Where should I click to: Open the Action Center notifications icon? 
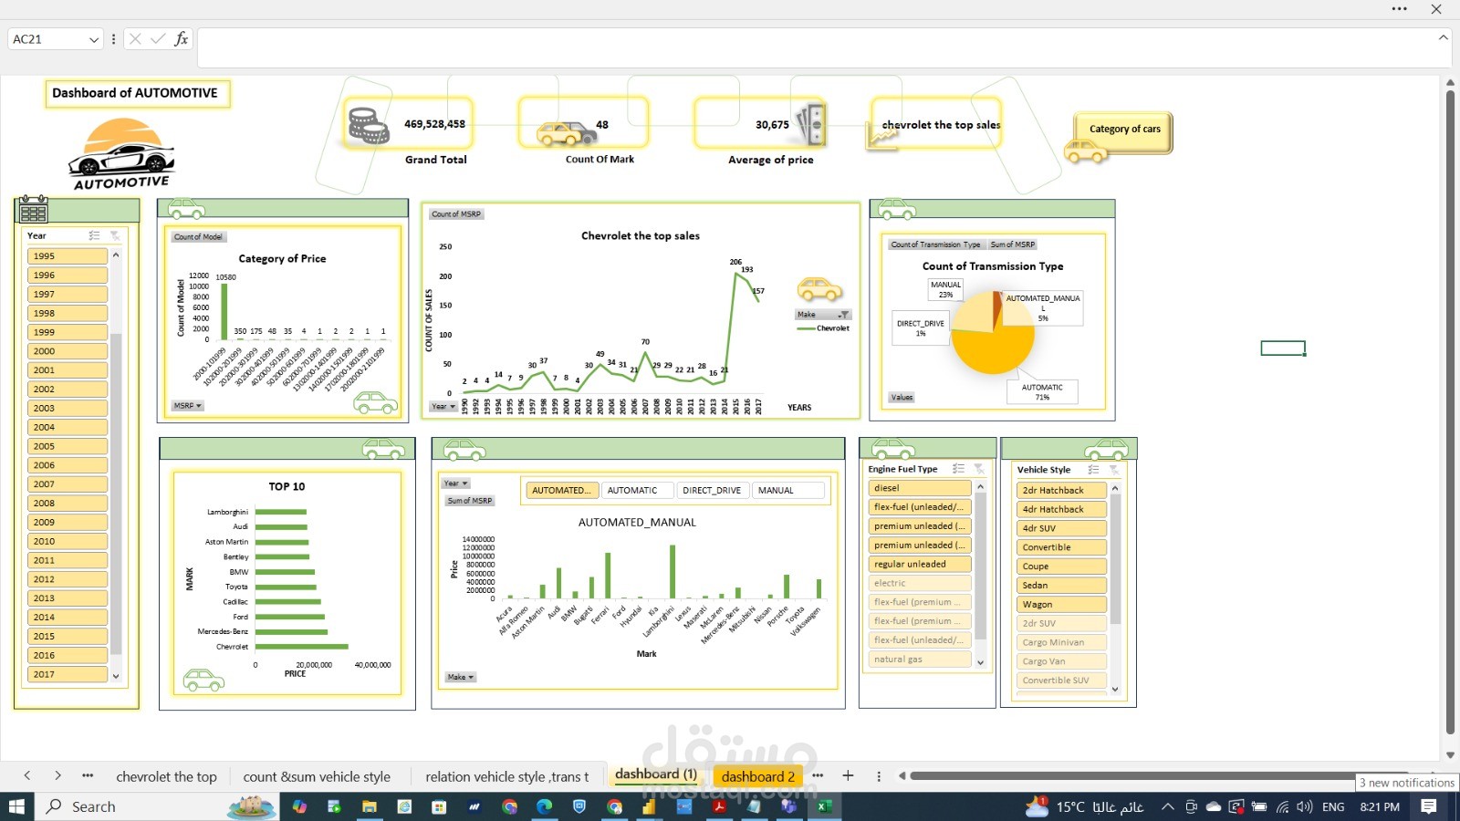tap(1429, 806)
